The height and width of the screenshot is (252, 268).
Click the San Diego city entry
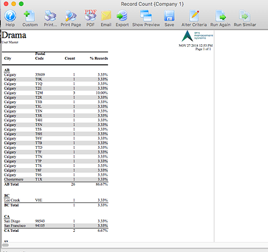coord(12,221)
